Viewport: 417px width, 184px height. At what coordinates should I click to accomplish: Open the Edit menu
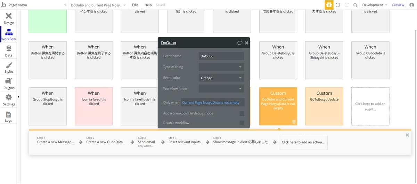[x=135, y=5]
